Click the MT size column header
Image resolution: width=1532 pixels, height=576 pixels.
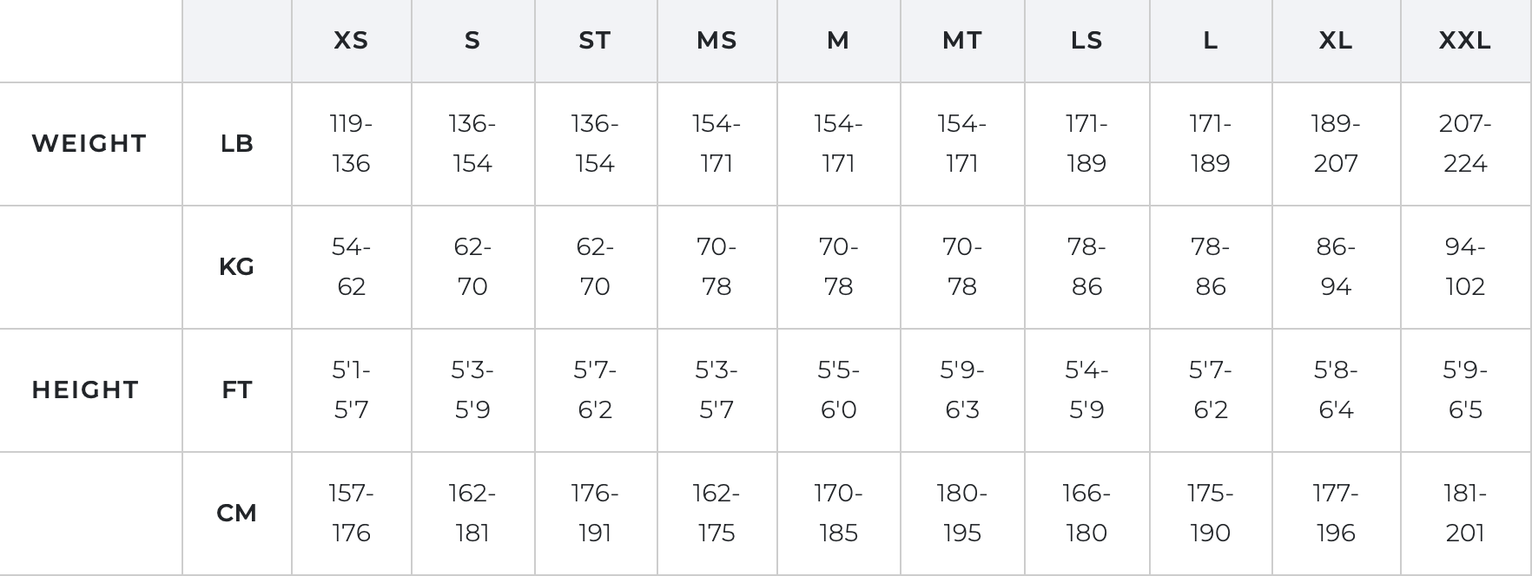coord(961,41)
